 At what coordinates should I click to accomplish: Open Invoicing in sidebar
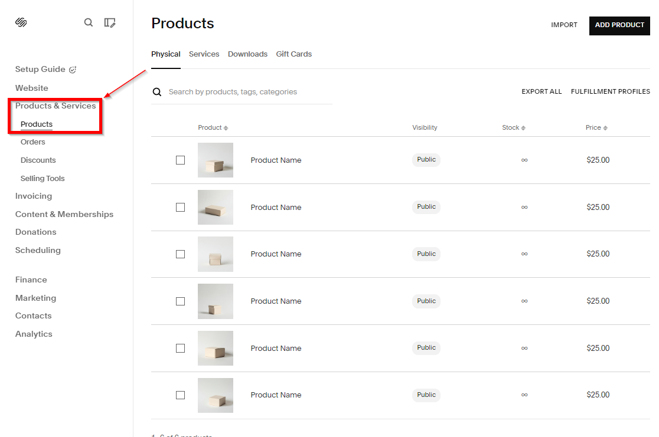(34, 196)
